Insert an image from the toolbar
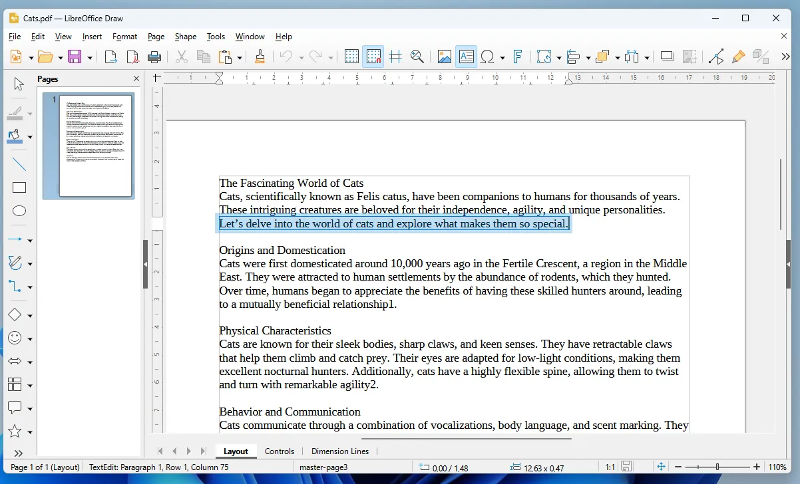Image resolution: width=800 pixels, height=484 pixels. [444, 57]
